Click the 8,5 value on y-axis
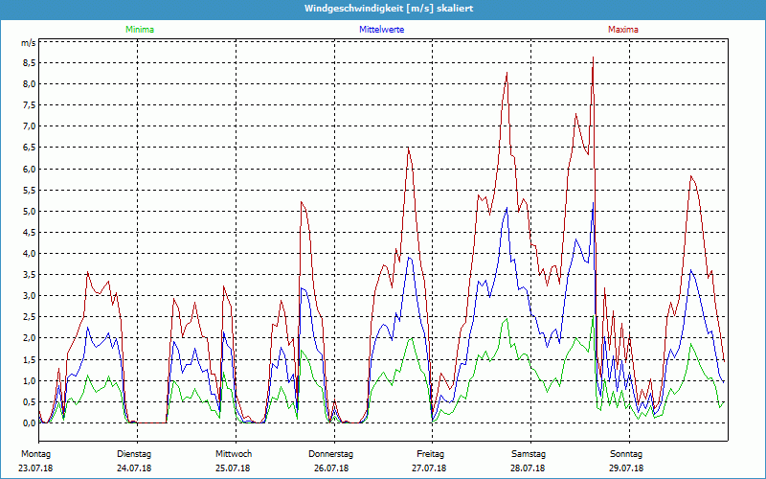This screenshot has height=479, width=766. [28, 62]
